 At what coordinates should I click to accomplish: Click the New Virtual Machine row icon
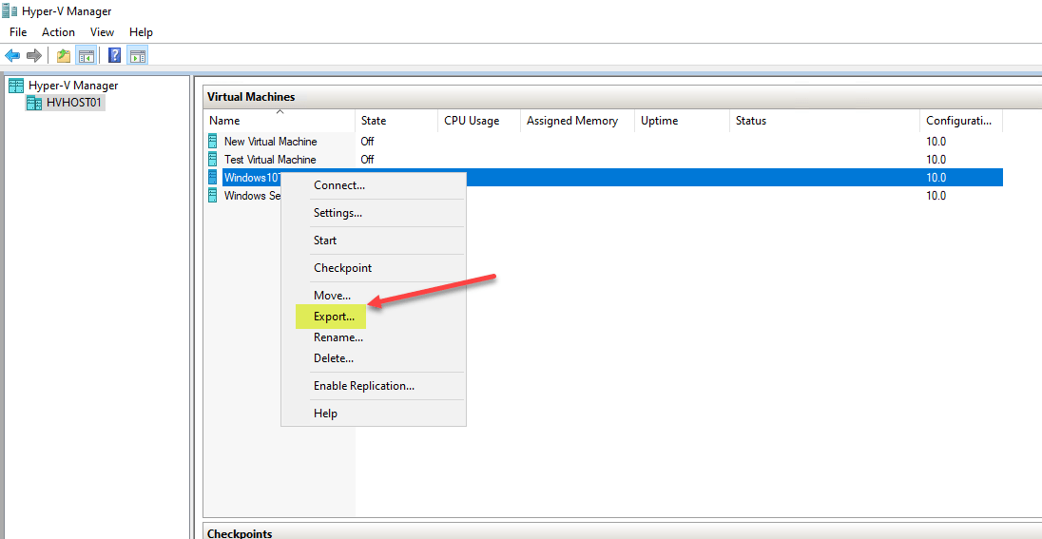[213, 141]
